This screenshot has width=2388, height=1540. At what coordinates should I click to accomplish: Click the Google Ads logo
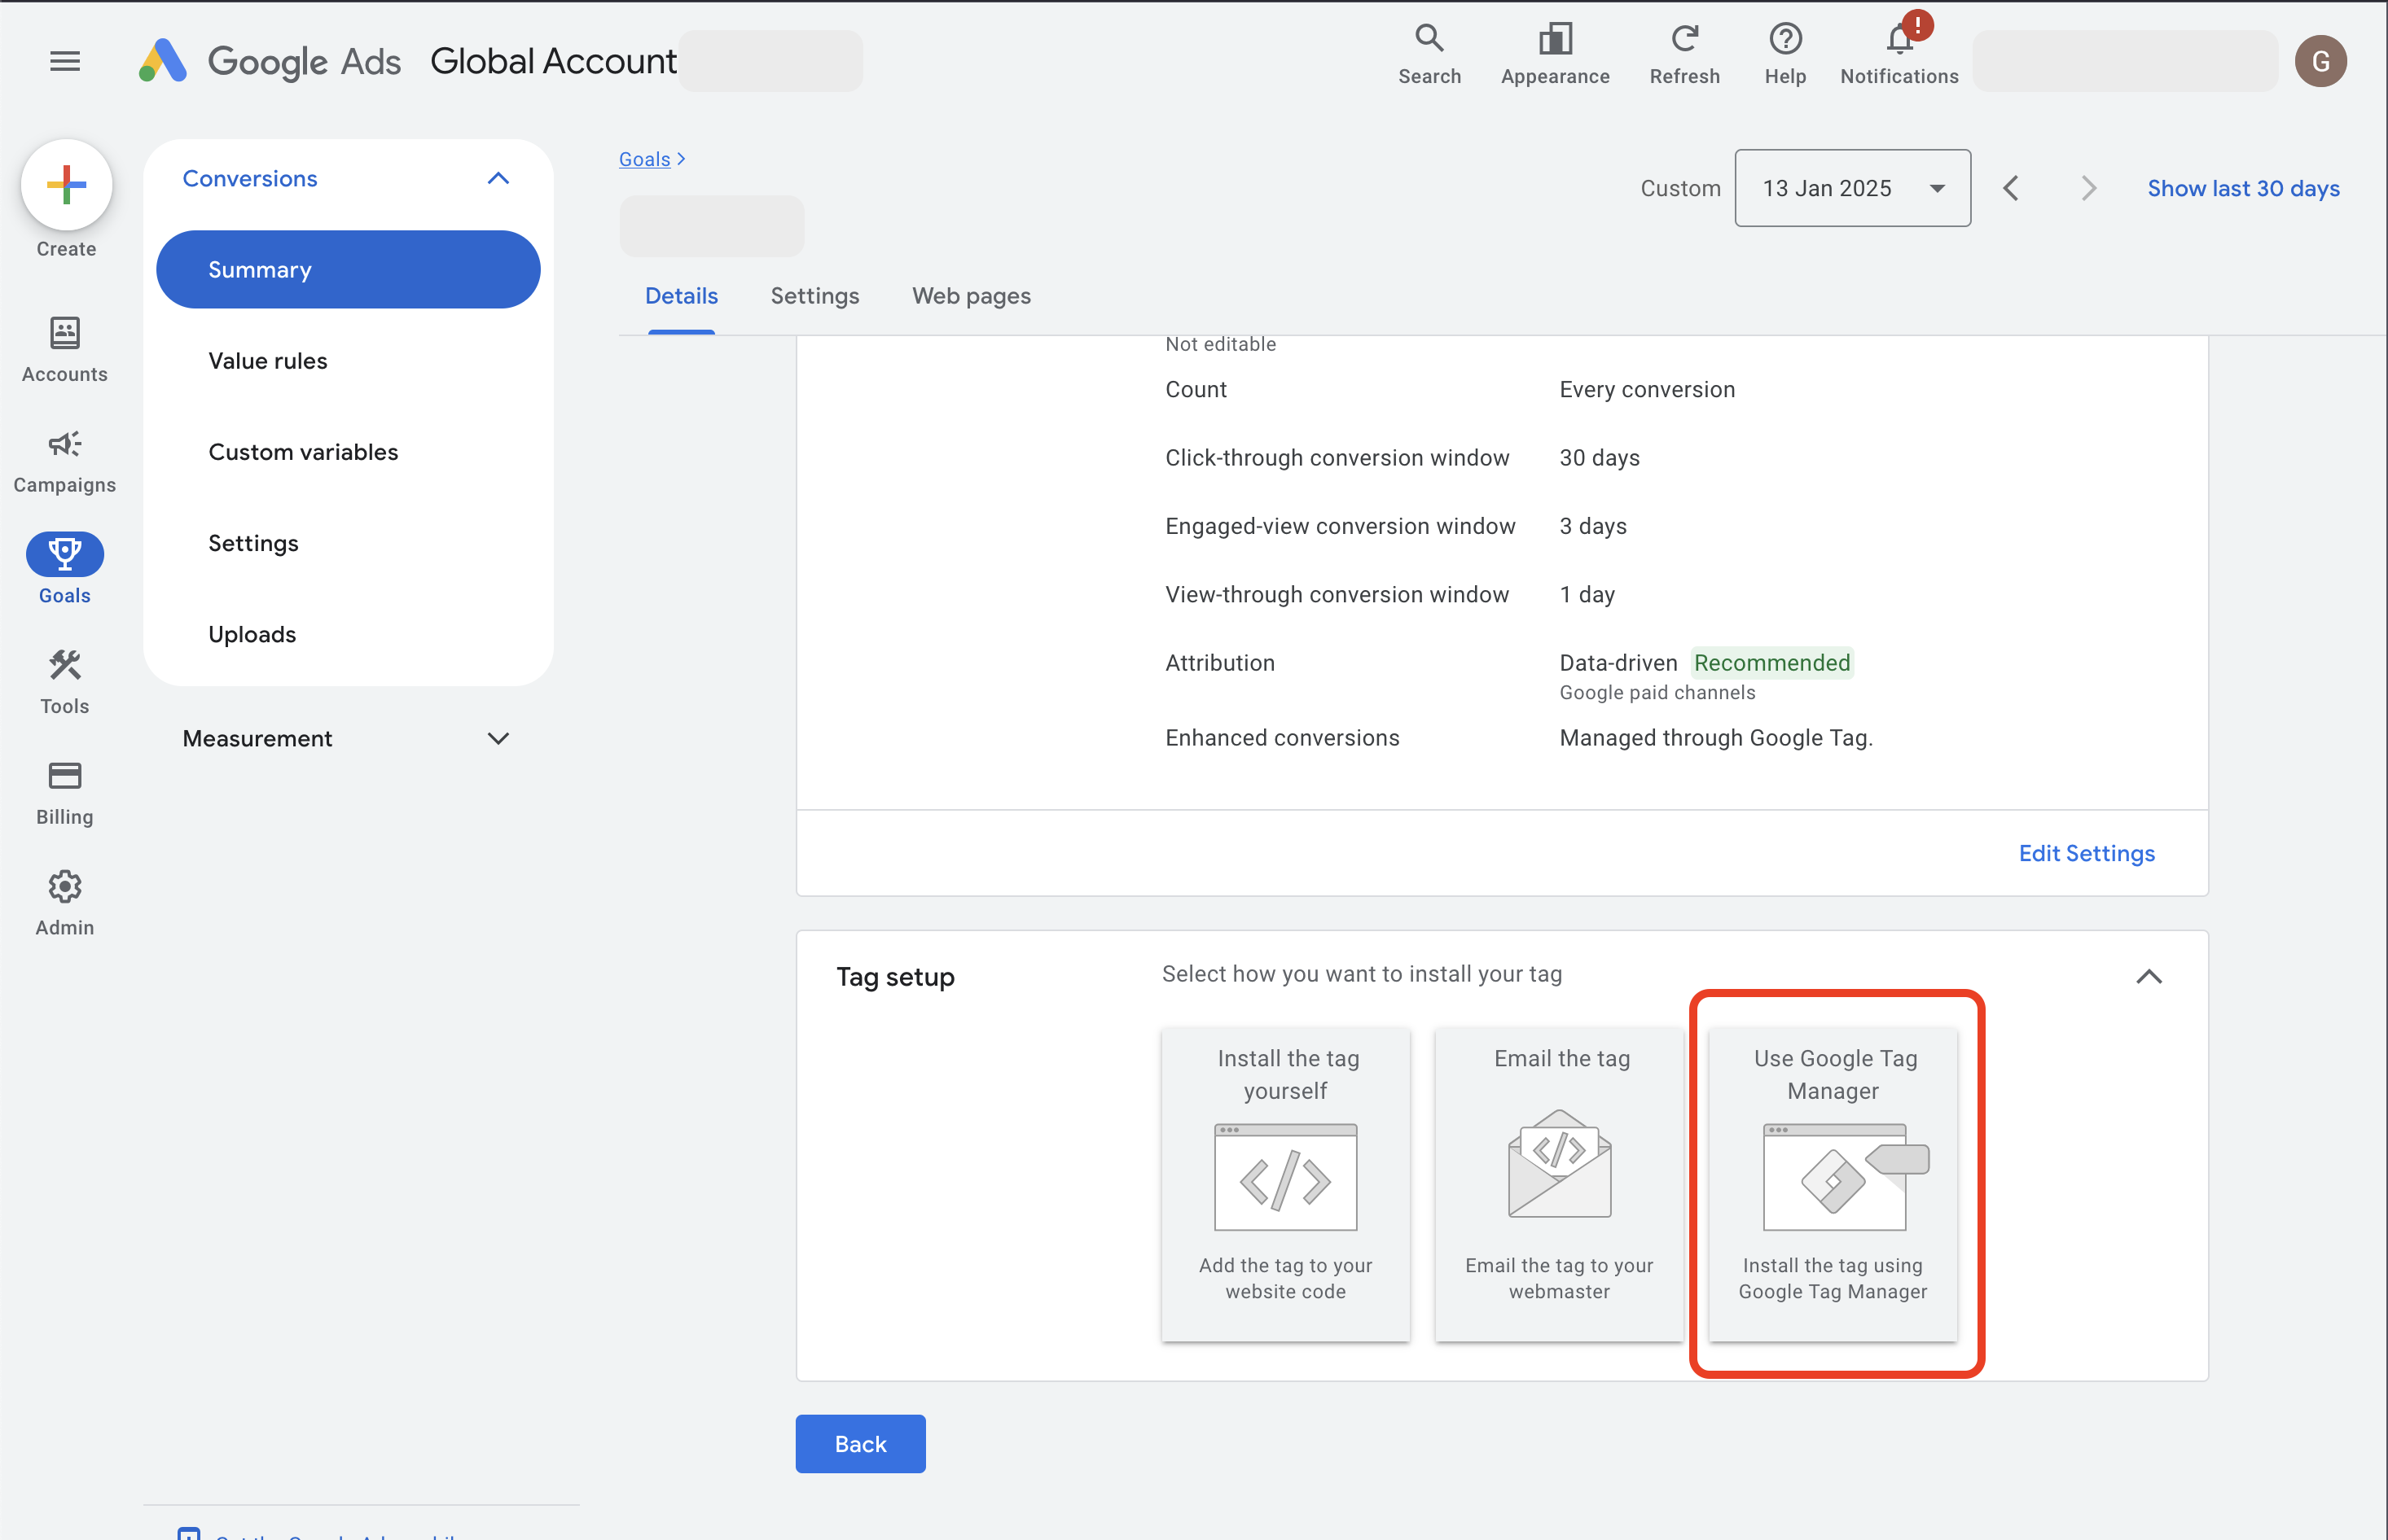(x=270, y=61)
